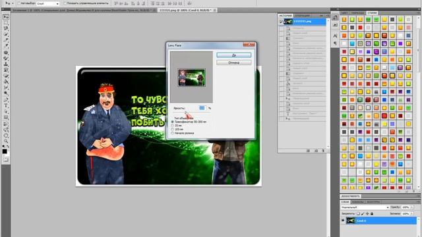This screenshot has width=422, height=237.
Task: Delete current state in History panel
Action: pos(324,151)
